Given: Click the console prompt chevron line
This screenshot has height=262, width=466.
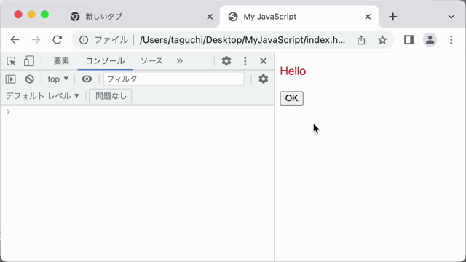Looking at the screenshot, I should [x=138, y=111].
